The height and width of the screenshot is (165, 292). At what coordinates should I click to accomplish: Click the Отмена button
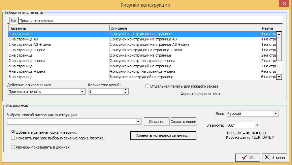coord(275,158)
